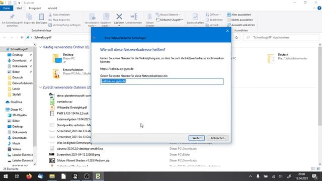Collapse the ribbon with the chevron

pyautogui.click(x=314, y=8)
